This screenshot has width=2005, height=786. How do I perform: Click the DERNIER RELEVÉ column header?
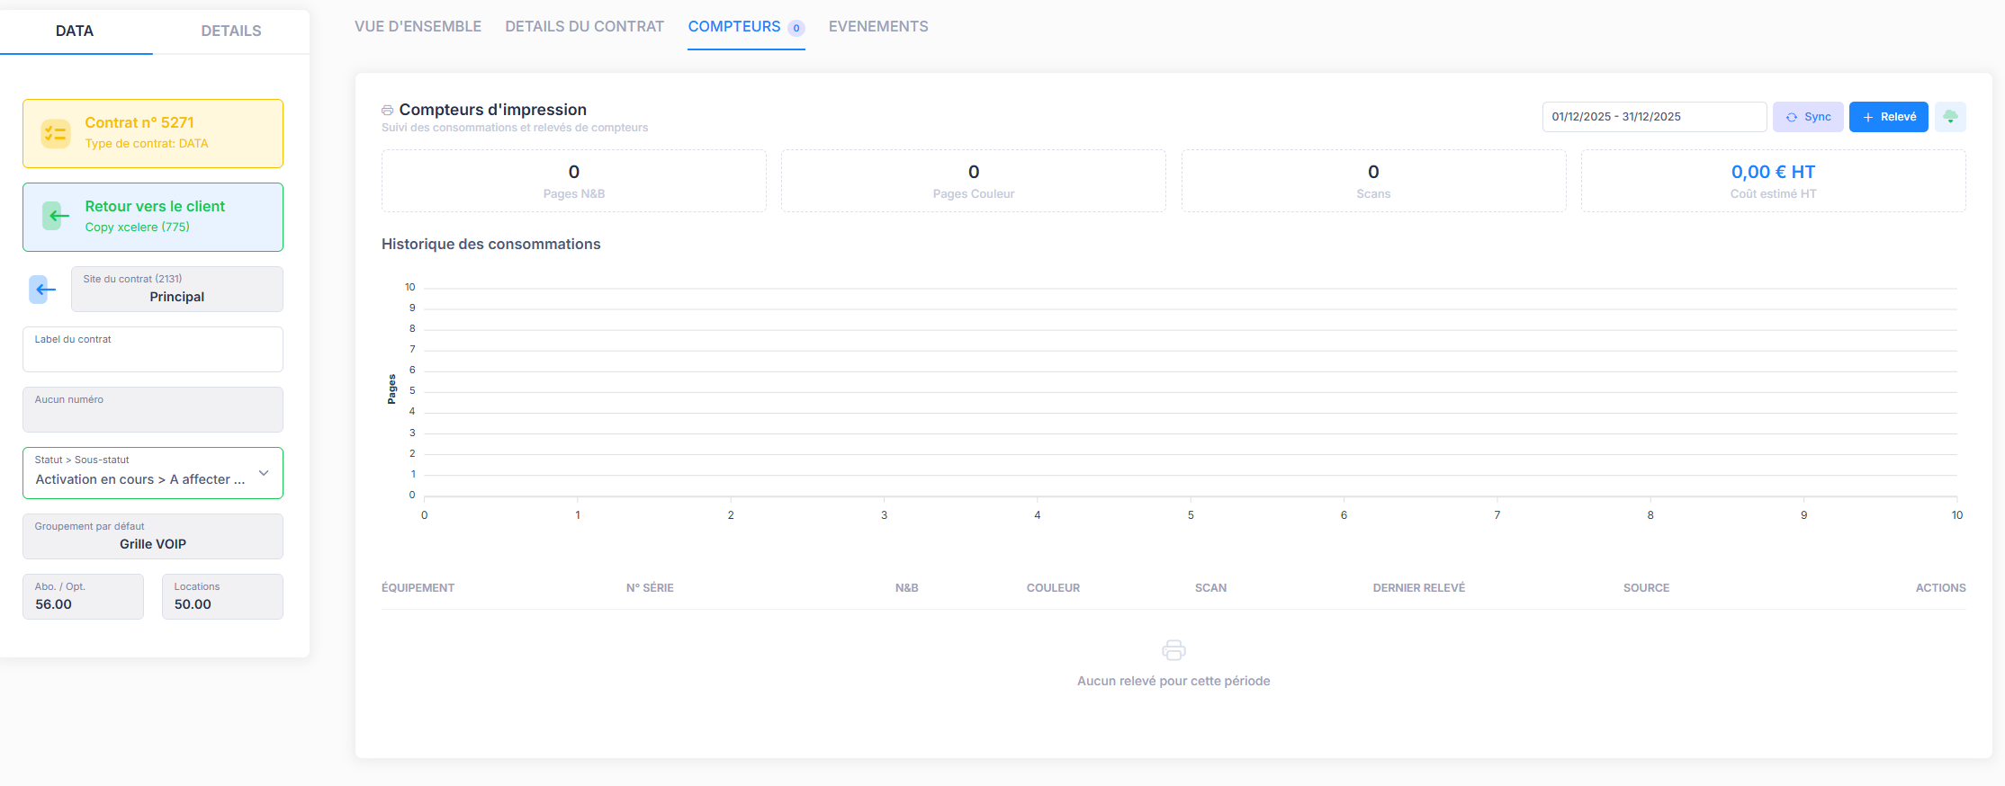coord(1418,588)
